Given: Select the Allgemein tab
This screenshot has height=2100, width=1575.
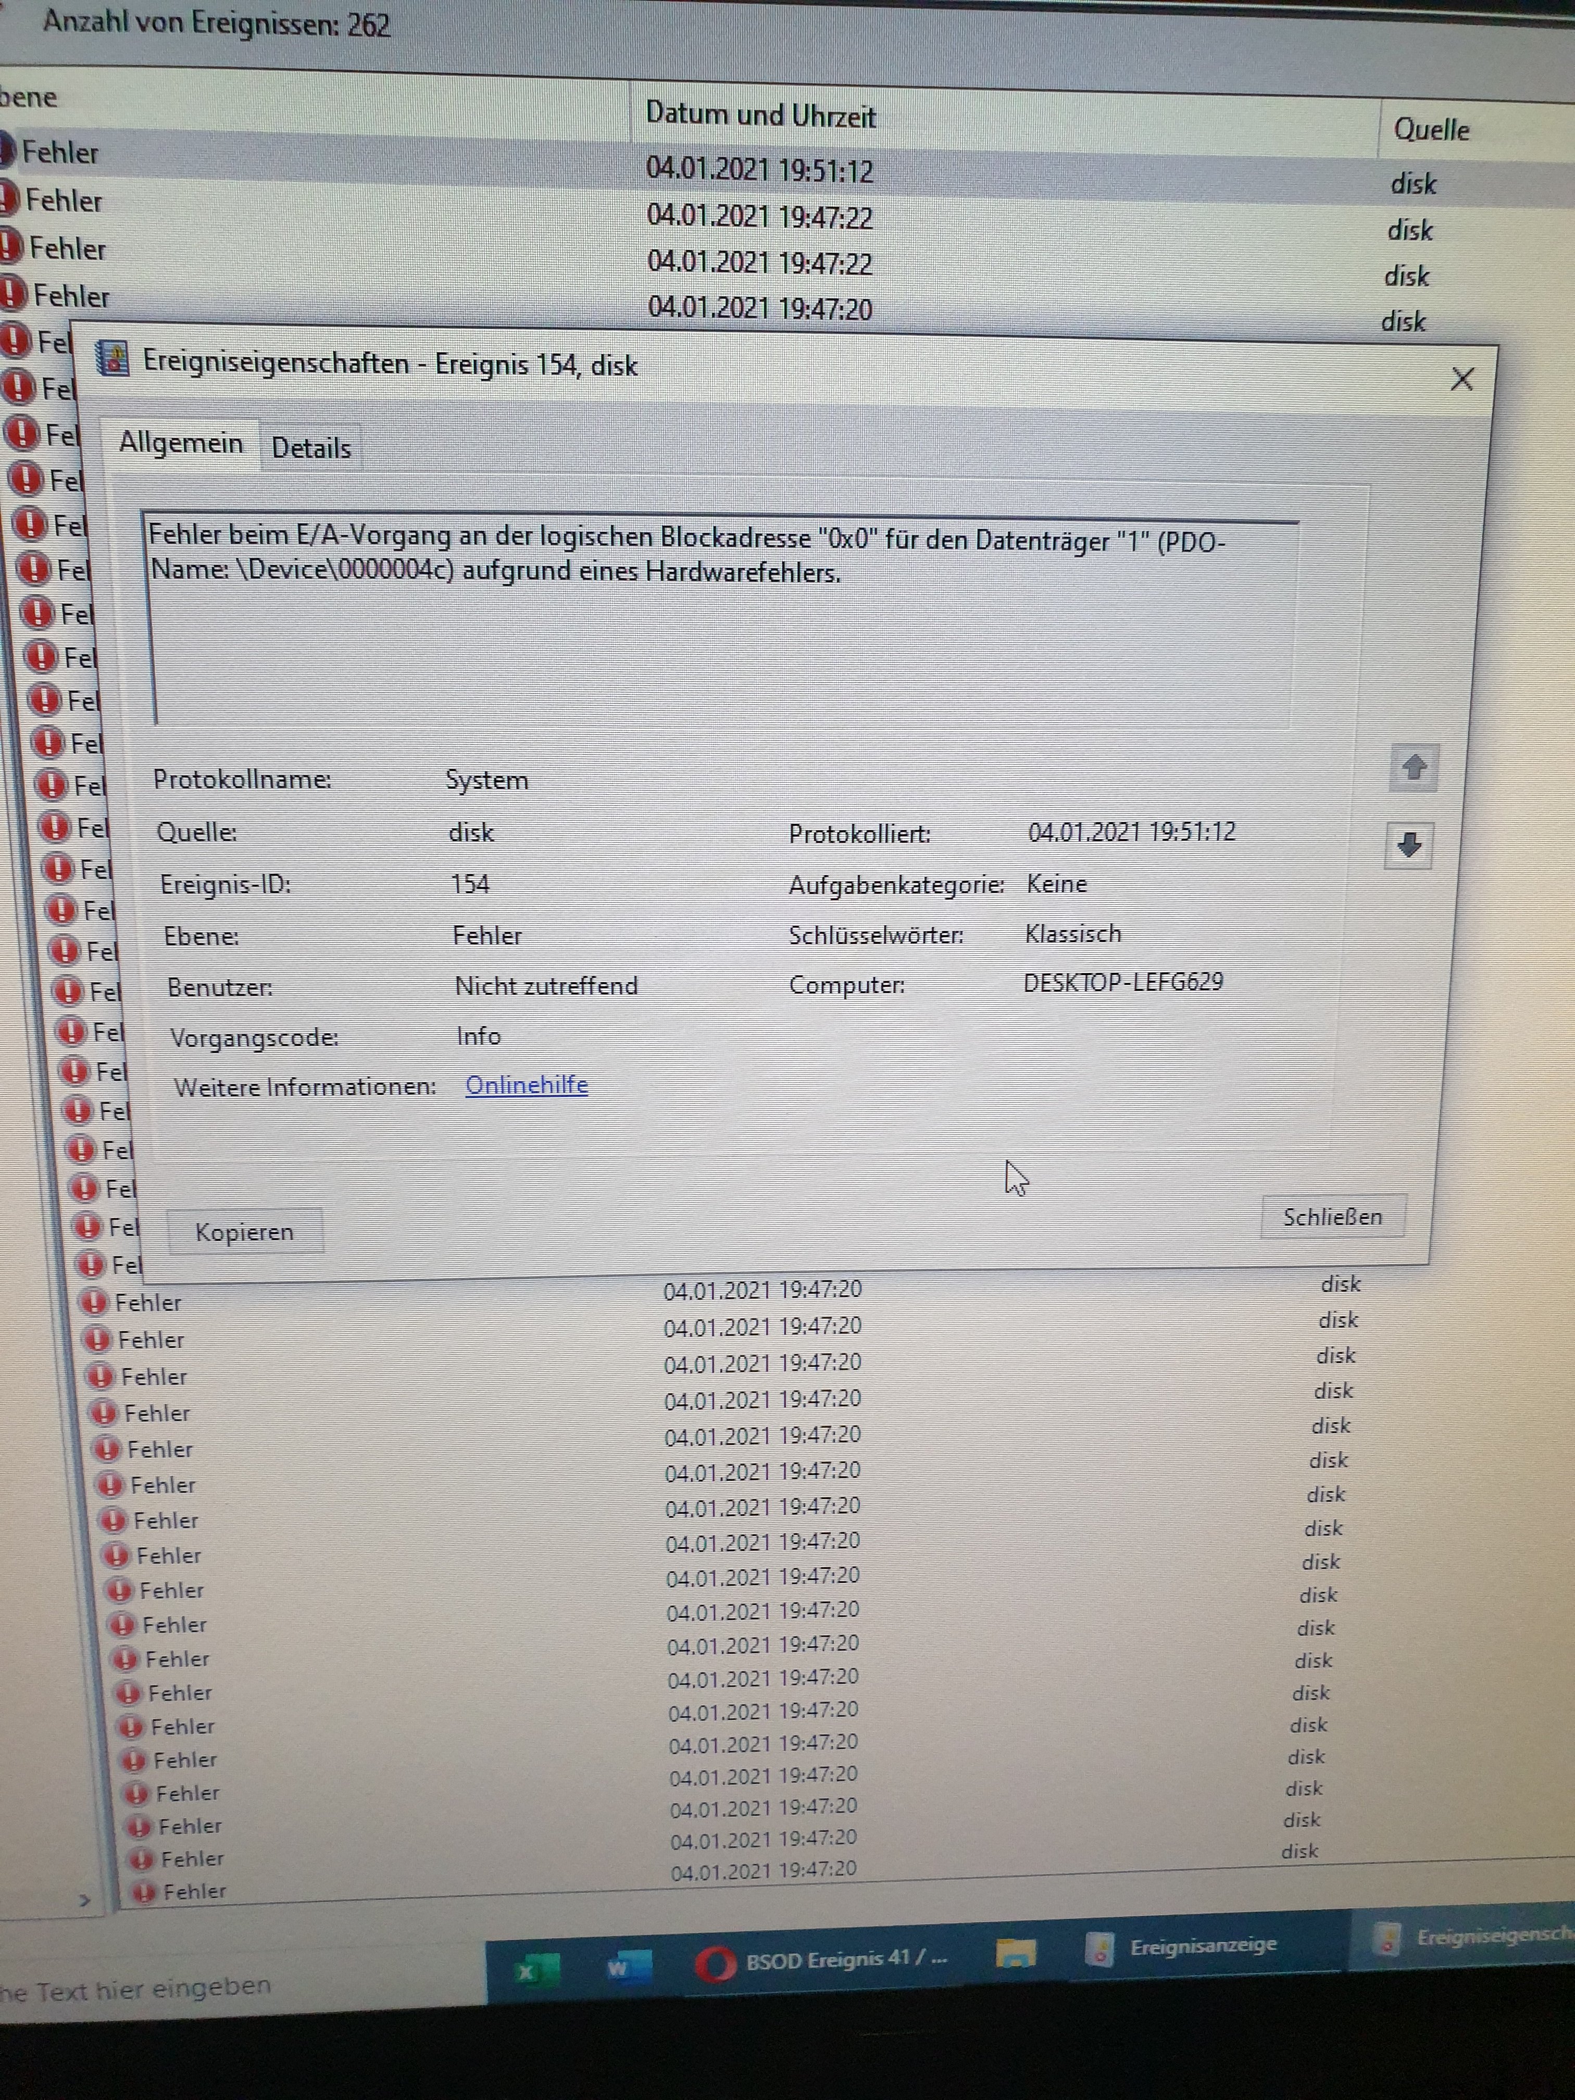Looking at the screenshot, I should tap(180, 443).
